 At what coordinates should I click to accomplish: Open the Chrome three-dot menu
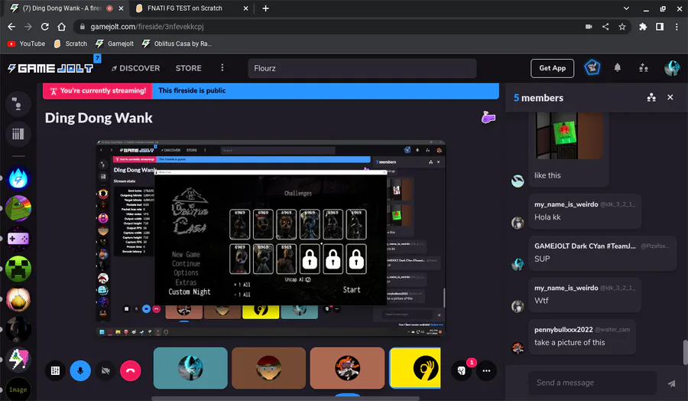(x=677, y=27)
